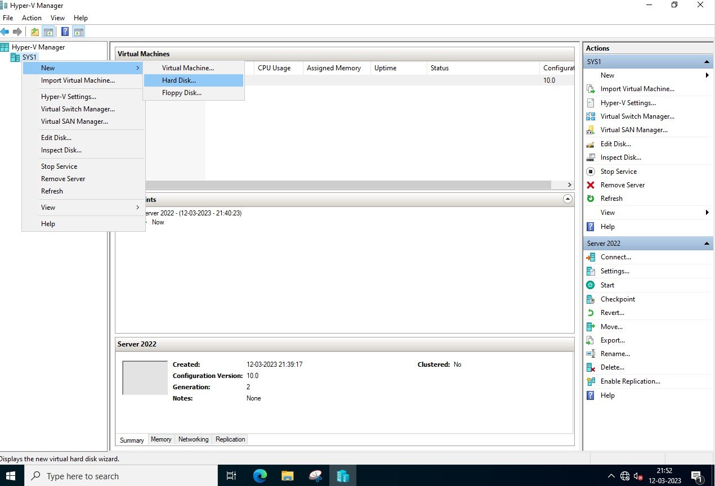
Task: Select Remove Server in the context menu
Action: tap(83, 179)
